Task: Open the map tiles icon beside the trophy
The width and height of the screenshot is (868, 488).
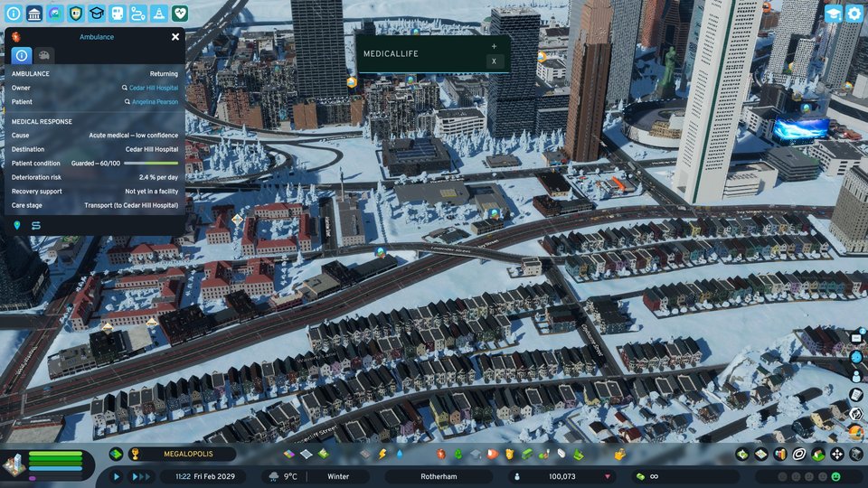Action: (116, 455)
